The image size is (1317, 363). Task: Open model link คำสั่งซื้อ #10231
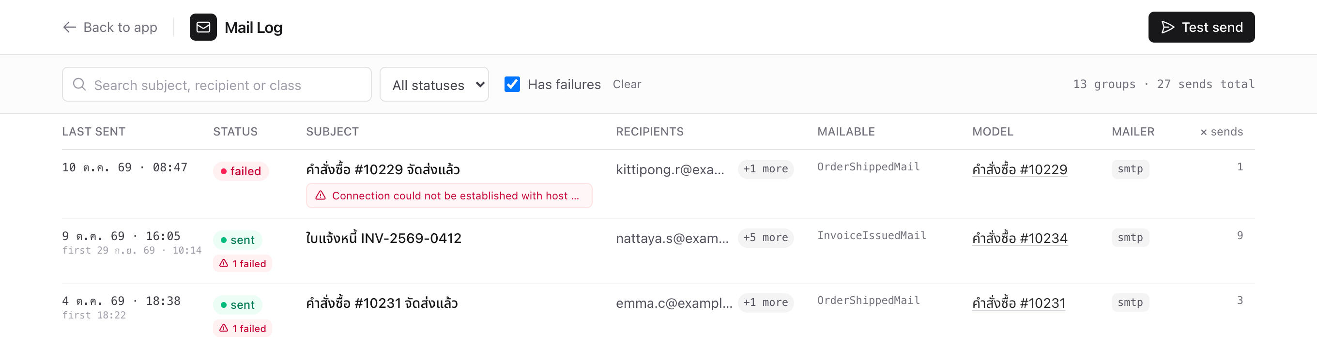coord(1018,303)
